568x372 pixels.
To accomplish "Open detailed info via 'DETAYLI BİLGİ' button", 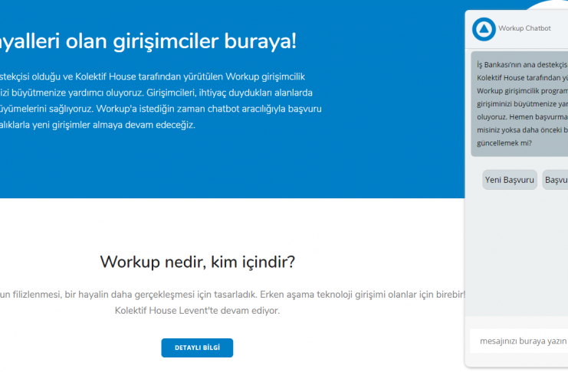I will 197,348.
